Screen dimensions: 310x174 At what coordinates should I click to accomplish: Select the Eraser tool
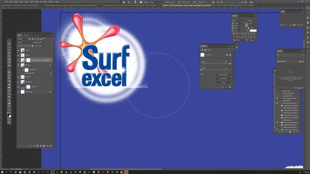click(x=9, y=78)
